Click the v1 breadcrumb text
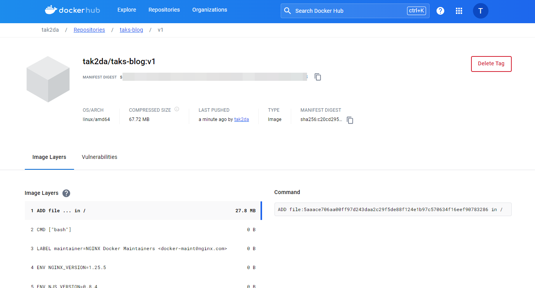The image size is (535, 288). pos(160,30)
